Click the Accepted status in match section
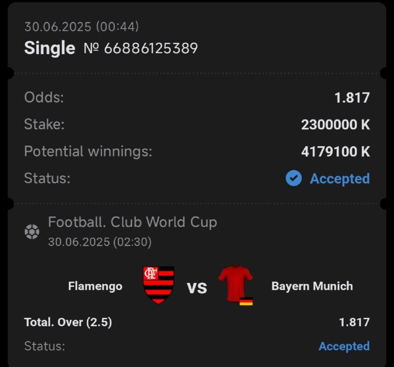394x367 pixels. tap(344, 346)
